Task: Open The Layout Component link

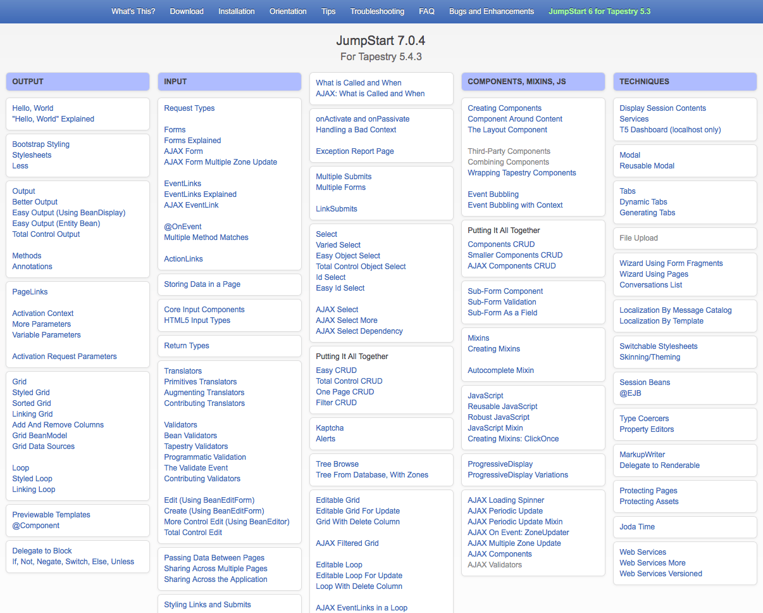Action: click(507, 130)
